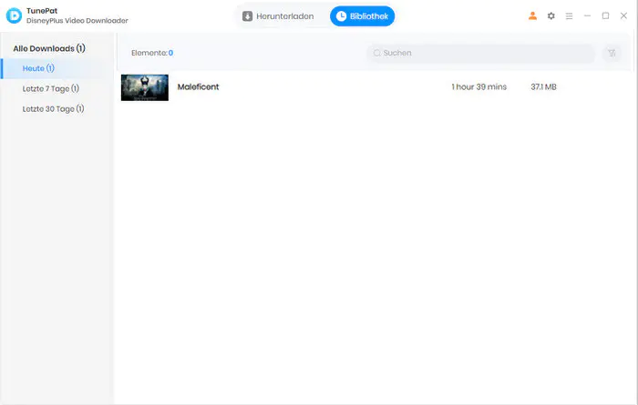This screenshot has height=405, width=638.
Task: Select the Bibliothek tab
Action: 362,16
